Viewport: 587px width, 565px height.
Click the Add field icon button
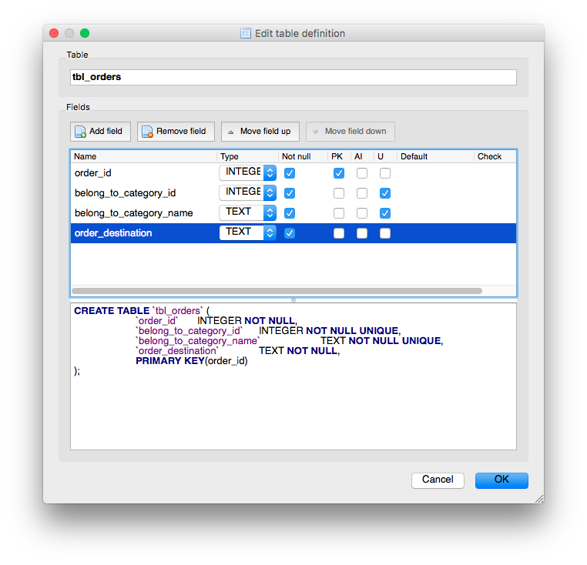click(x=101, y=132)
